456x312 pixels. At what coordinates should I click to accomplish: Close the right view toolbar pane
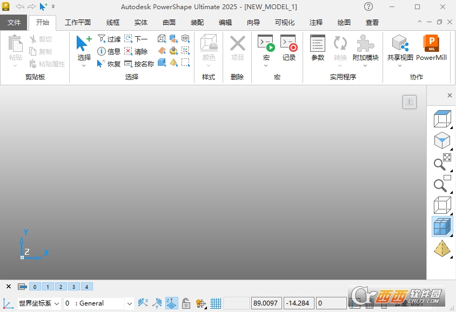click(450, 95)
